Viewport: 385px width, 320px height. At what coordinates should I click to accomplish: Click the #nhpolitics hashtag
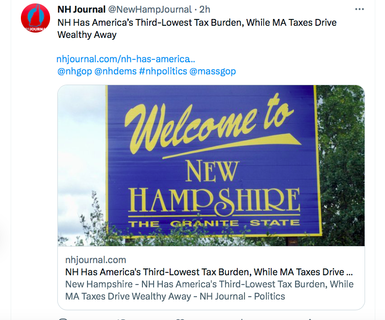pyautogui.click(x=163, y=71)
